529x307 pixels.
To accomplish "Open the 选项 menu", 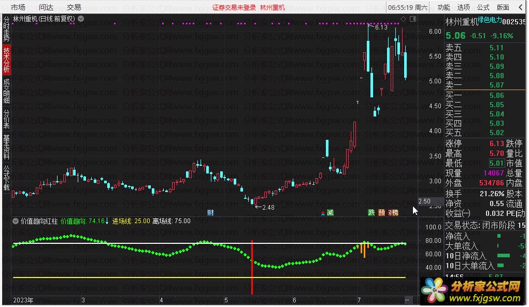I will click(463, 7).
